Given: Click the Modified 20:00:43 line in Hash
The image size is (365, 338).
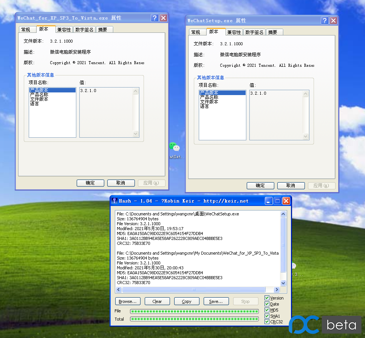Looking at the screenshot, I should (x=150, y=268).
